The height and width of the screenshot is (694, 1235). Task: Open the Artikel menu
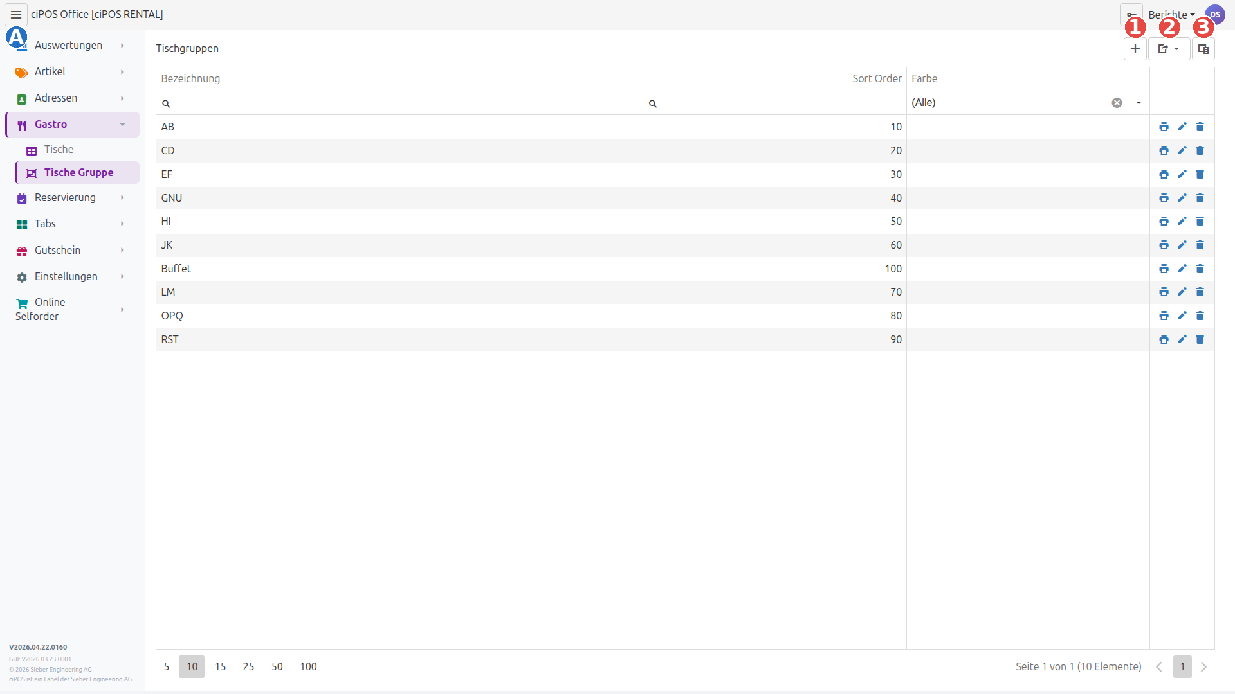(72, 72)
